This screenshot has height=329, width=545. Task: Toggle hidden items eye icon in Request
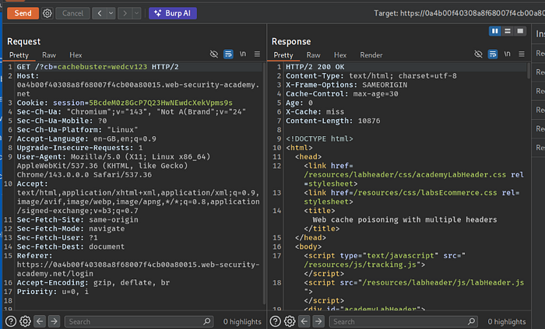click(214, 54)
